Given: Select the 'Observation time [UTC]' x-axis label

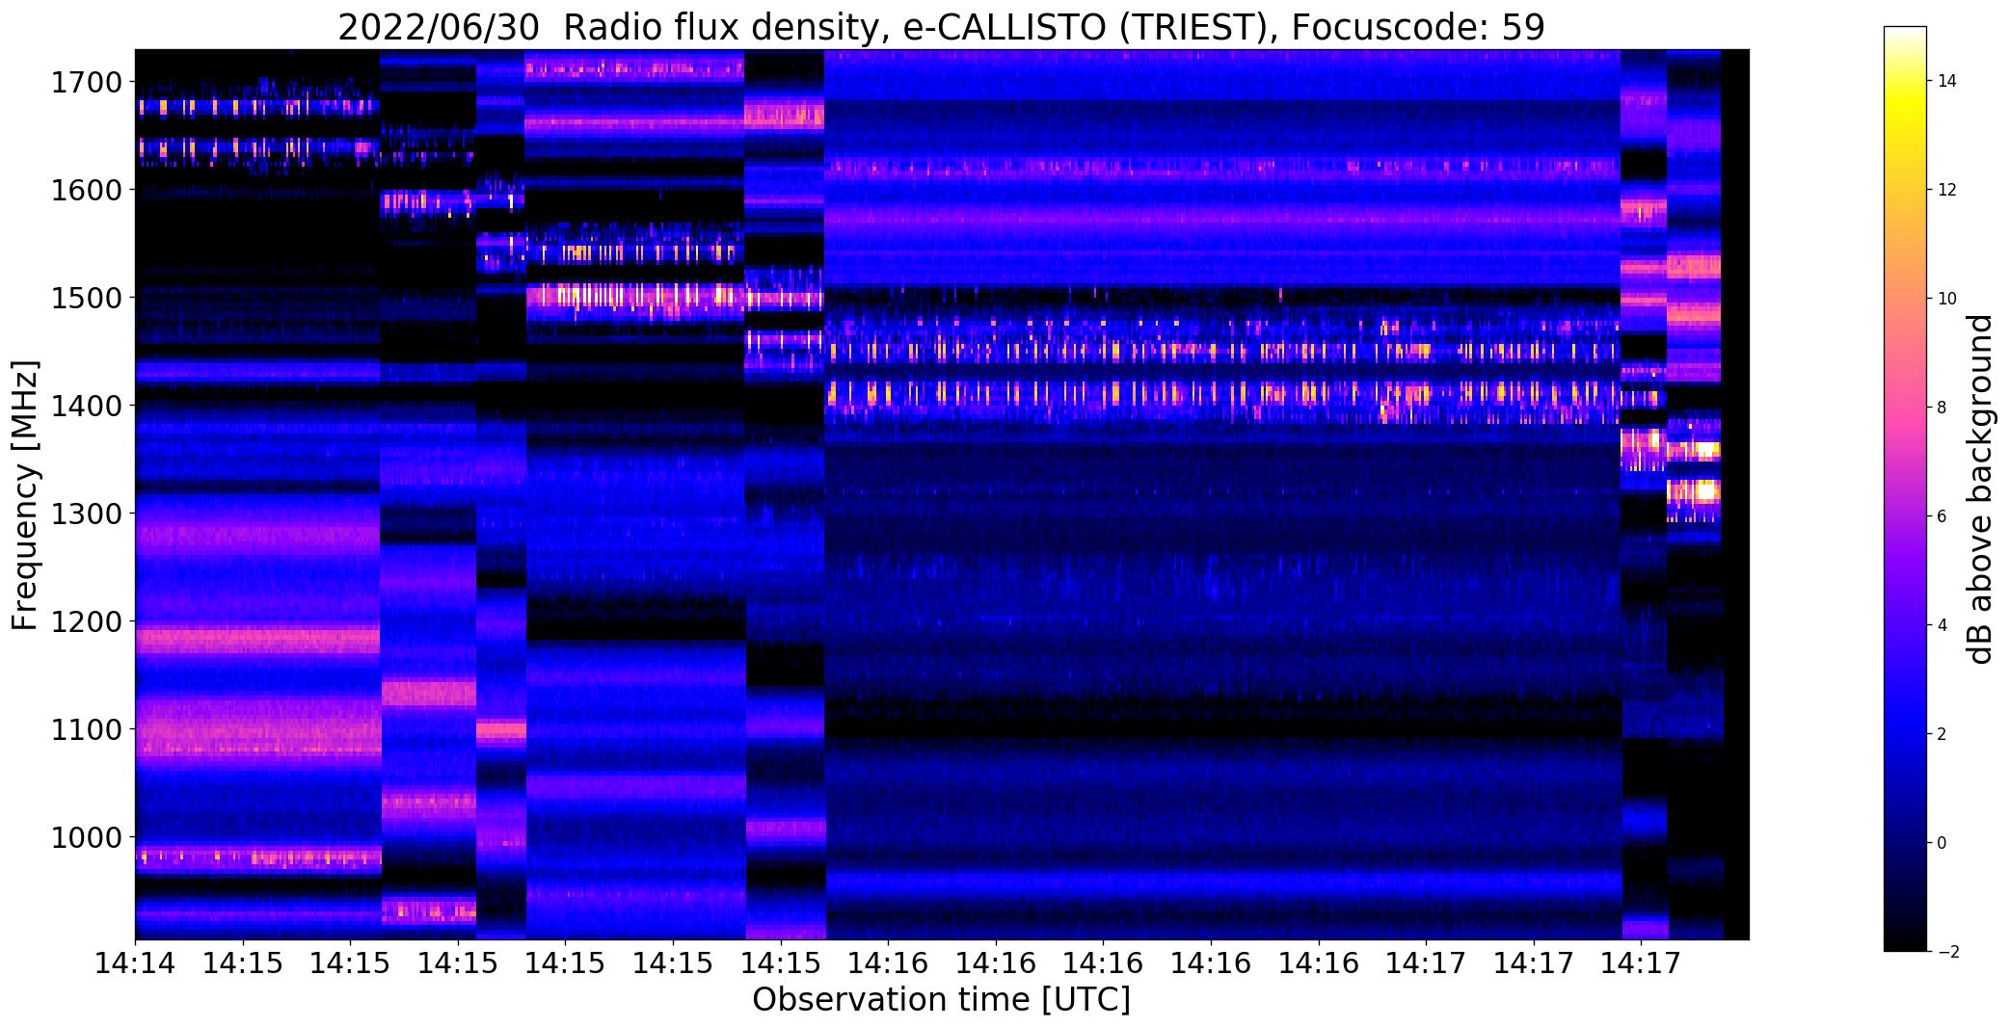Looking at the screenshot, I should [941, 999].
